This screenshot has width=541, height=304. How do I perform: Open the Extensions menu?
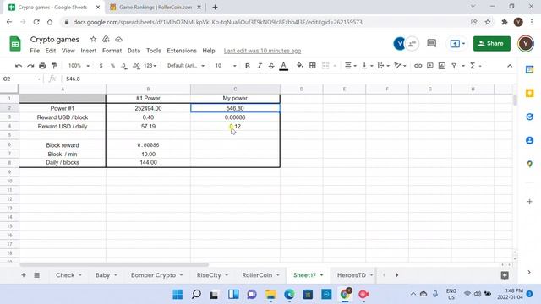click(182, 51)
